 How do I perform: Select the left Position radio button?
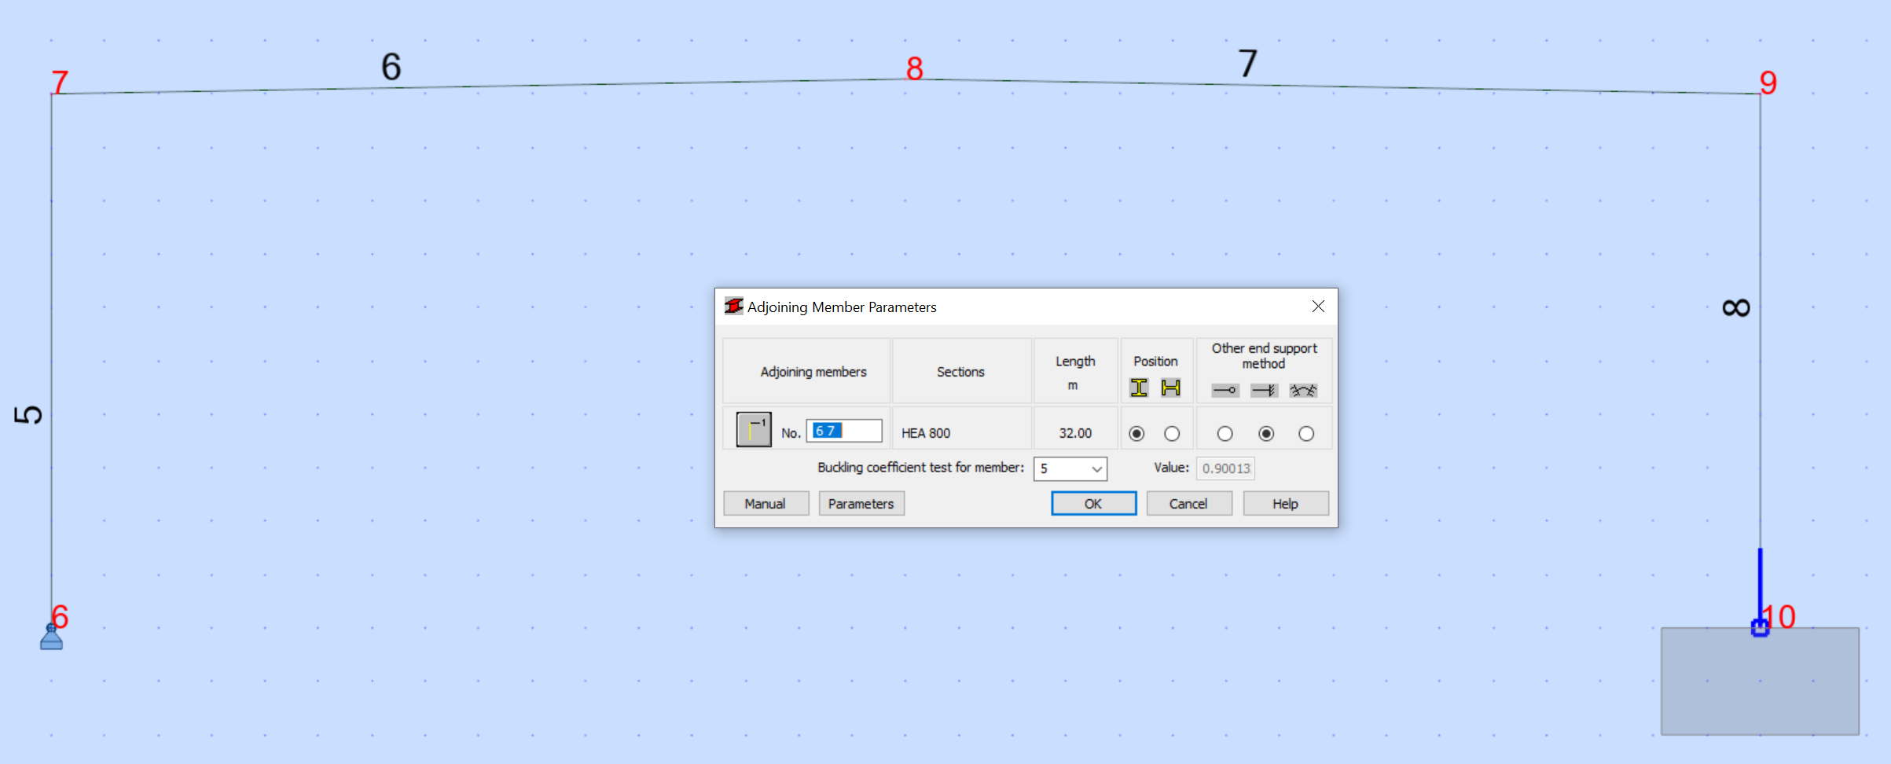click(1137, 433)
